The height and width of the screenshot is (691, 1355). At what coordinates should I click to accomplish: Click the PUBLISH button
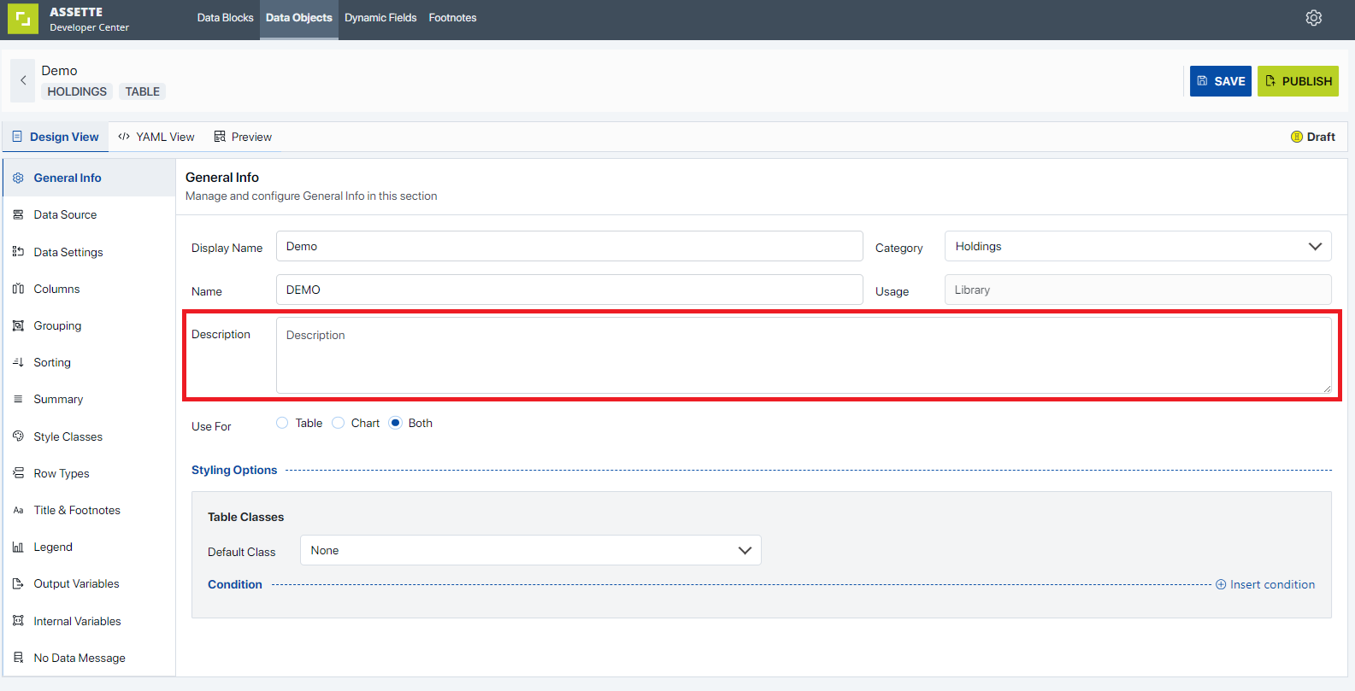pos(1298,81)
